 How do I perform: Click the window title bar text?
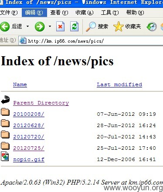(x=84, y=2)
